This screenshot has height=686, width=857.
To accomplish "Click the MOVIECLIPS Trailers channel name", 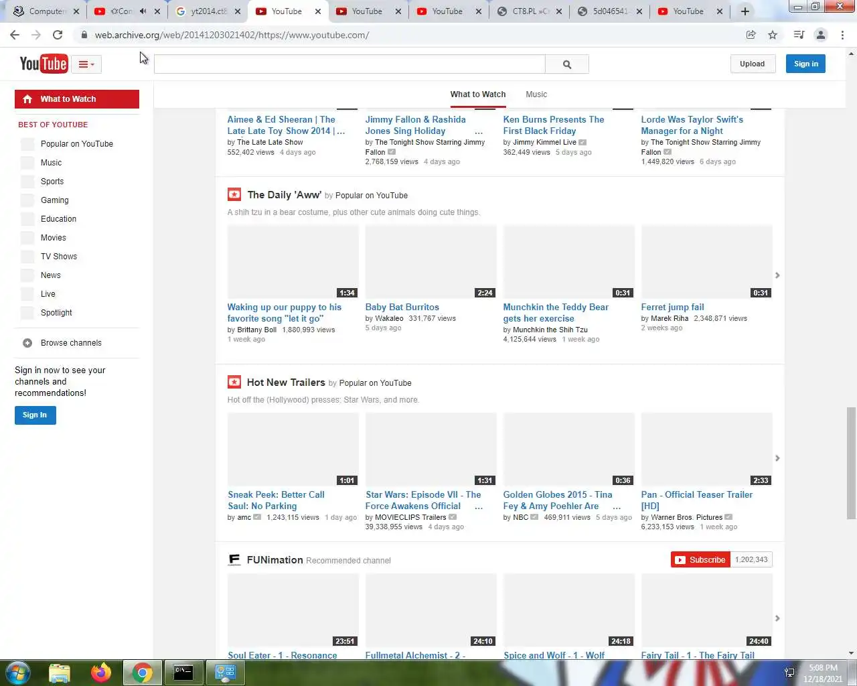I will click(410, 517).
